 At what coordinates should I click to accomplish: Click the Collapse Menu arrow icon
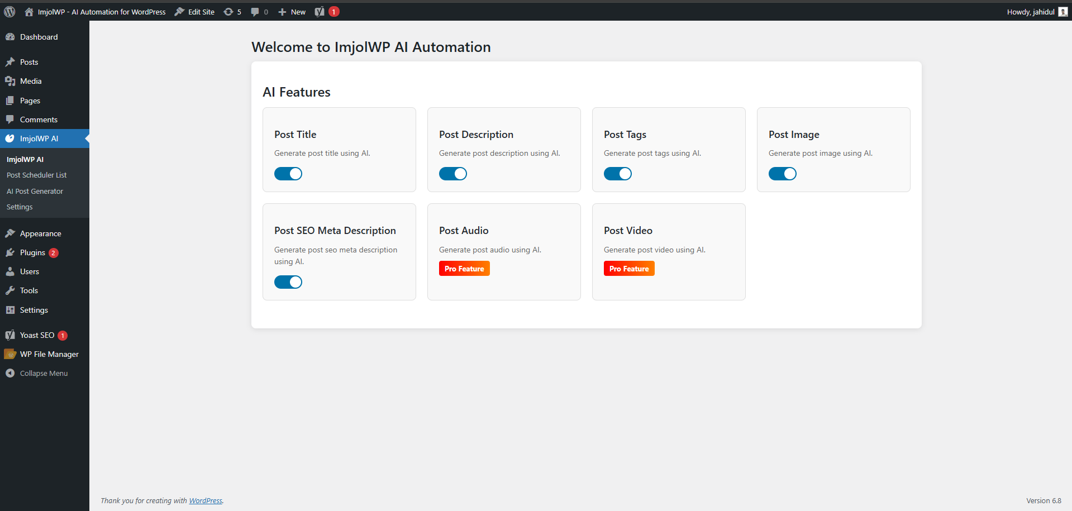pyautogui.click(x=10, y=373)
